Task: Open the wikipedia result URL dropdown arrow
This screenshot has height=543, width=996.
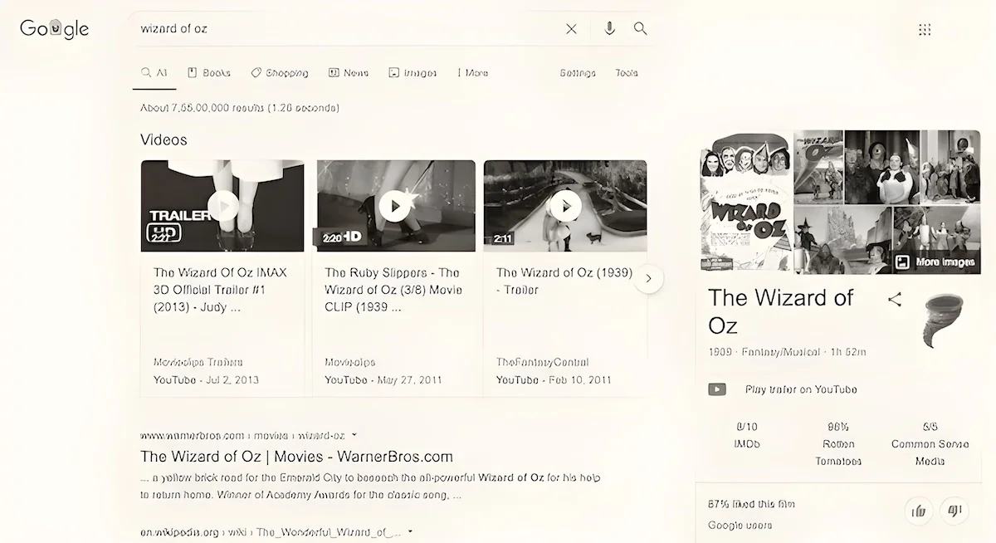Action: click(410, 531)
